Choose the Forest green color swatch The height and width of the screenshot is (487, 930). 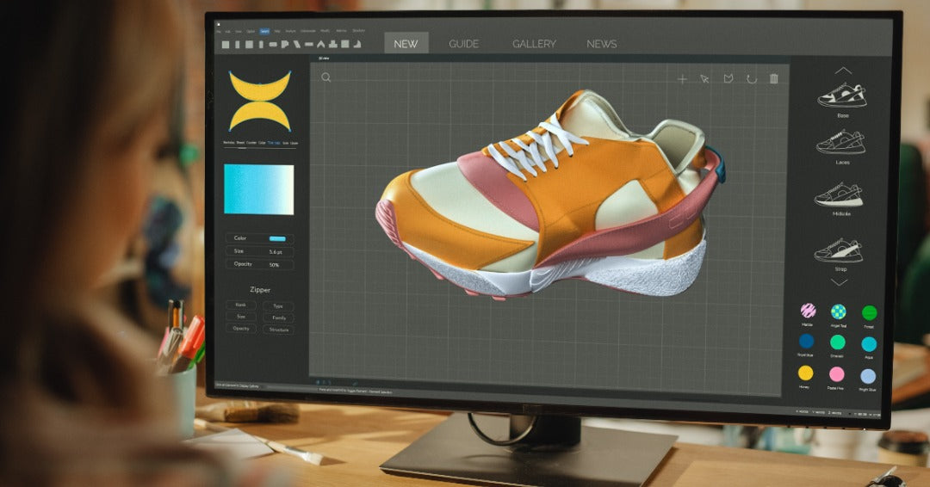(869, 311)
